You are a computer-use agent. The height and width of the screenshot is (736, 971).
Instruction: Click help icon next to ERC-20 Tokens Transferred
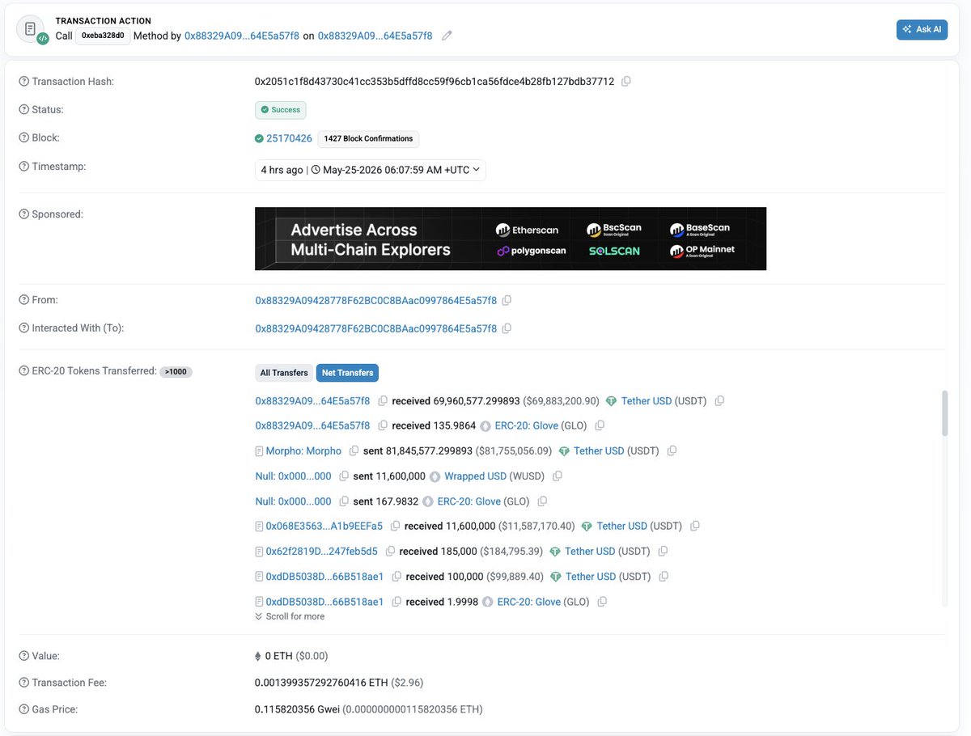point(23,371)
